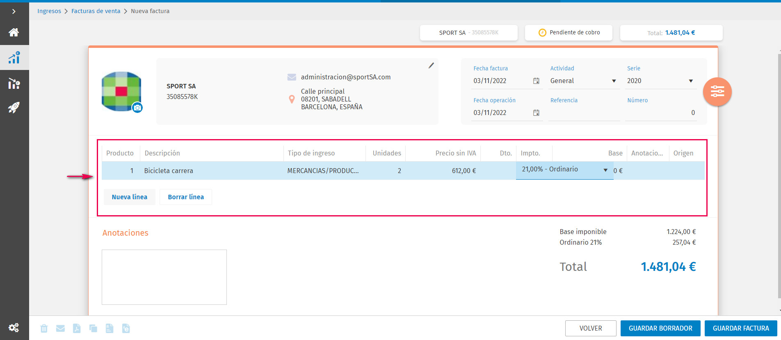The height and width of the screenshot is (340, 781).
Task: Expand the left sidebar with the chevron
Action: (14, 11)
